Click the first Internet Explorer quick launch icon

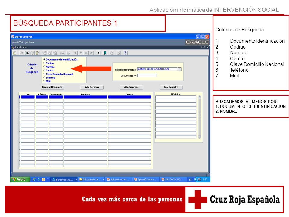point(34,179)
